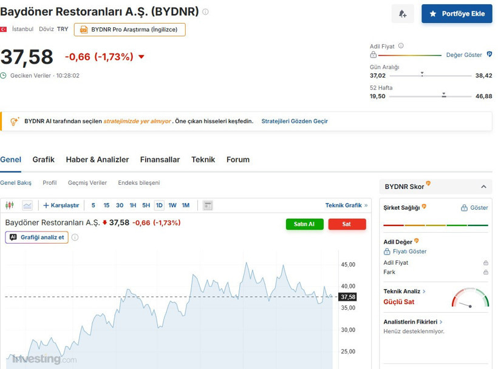
Task: Click the chart news/layout icon
Action: point(208,205)
